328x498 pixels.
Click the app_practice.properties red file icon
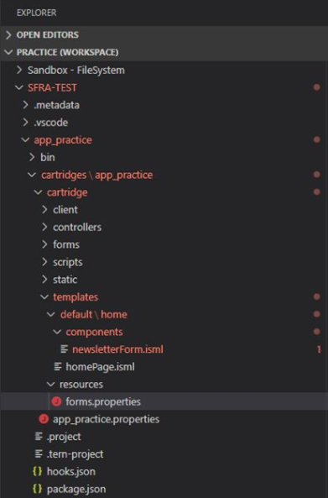[44, 419]
